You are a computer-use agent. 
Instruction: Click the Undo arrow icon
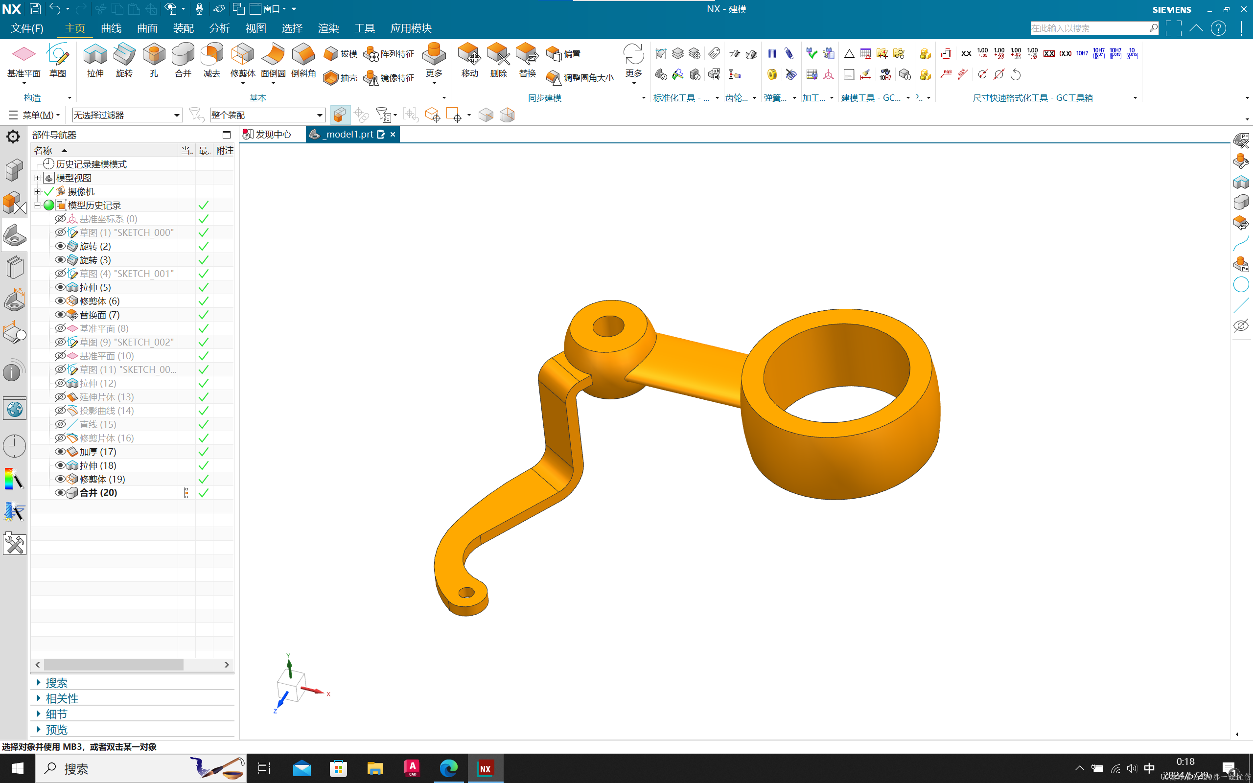click(x=54, y=9)
